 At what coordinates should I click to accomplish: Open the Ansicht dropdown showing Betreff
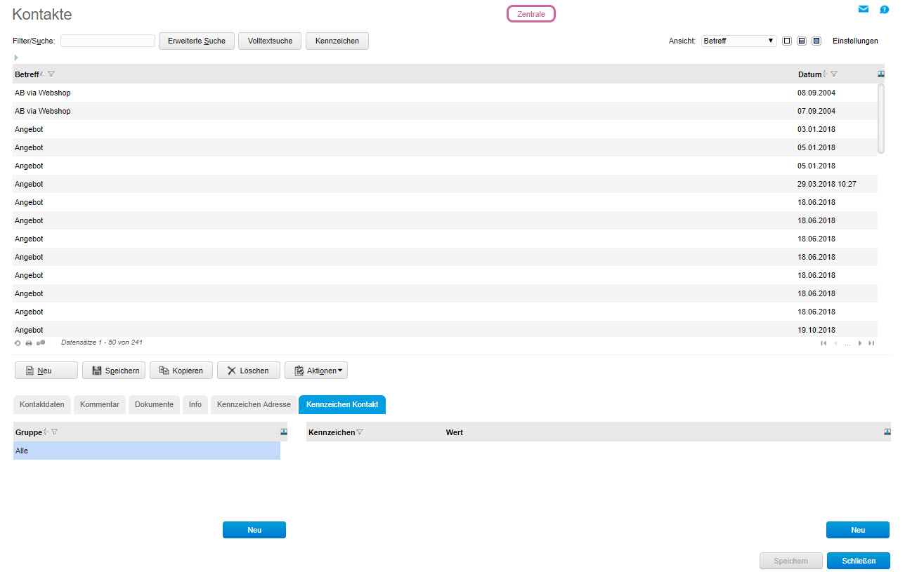738,41
